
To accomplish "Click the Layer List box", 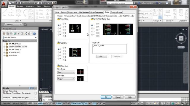I will 110,49.
